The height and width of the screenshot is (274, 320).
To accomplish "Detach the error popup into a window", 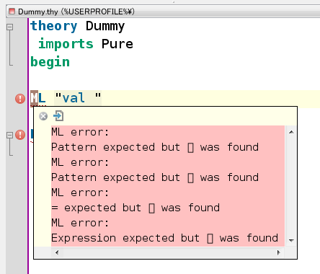I will coord(58,116).
